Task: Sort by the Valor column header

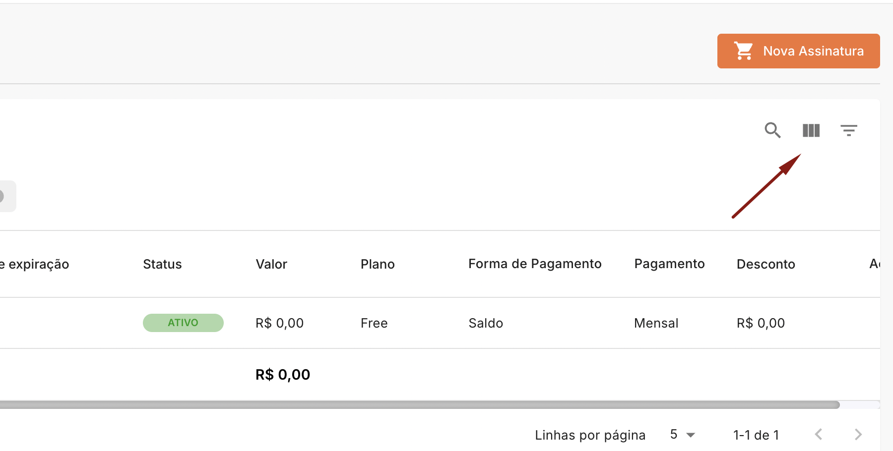Action: point(271,264)
